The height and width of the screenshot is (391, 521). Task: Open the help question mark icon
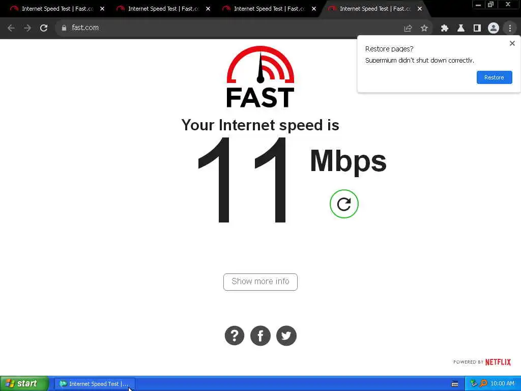(x=235, y=336)
